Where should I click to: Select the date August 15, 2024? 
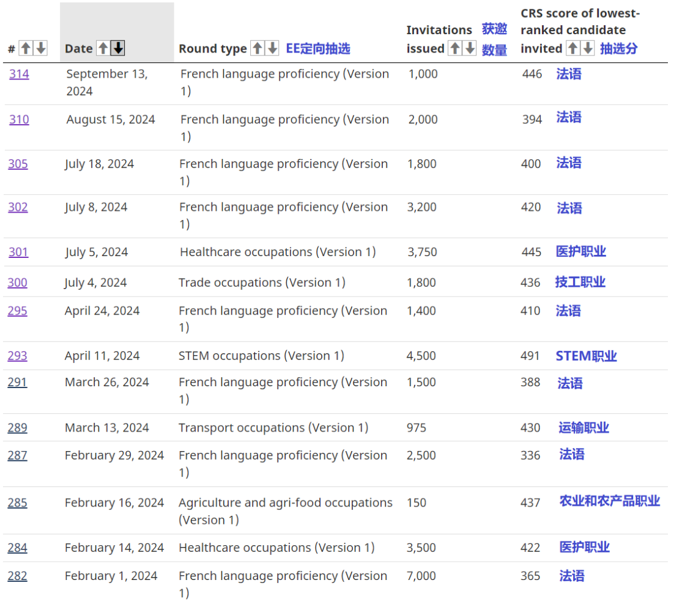[111, 120]
